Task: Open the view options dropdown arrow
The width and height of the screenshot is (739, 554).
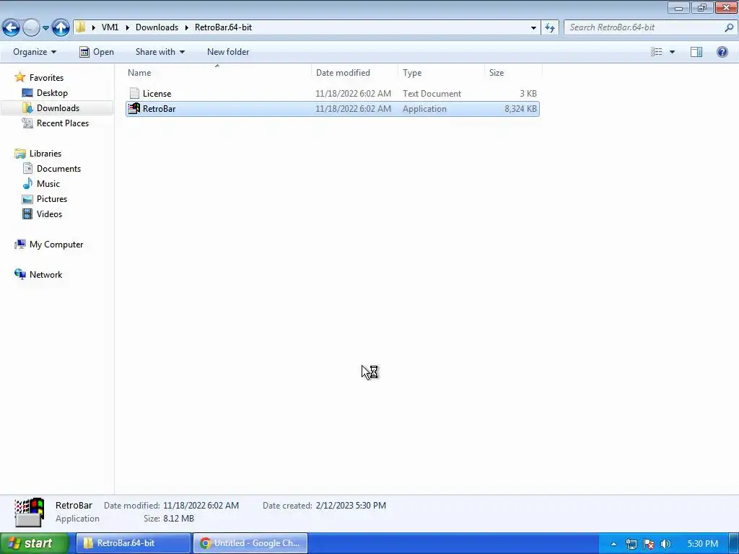Action: point(672,52)
